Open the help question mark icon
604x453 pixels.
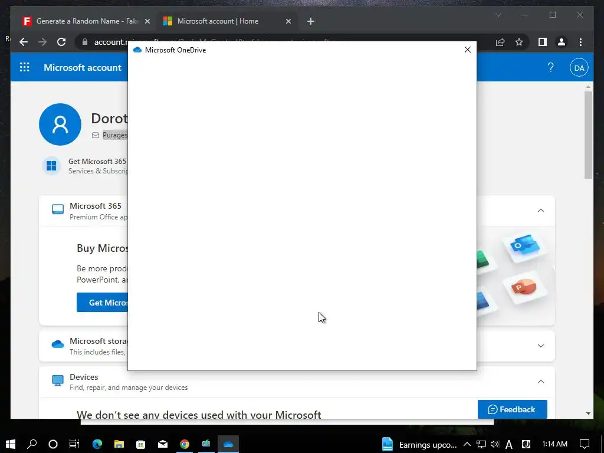coord(550,67)
